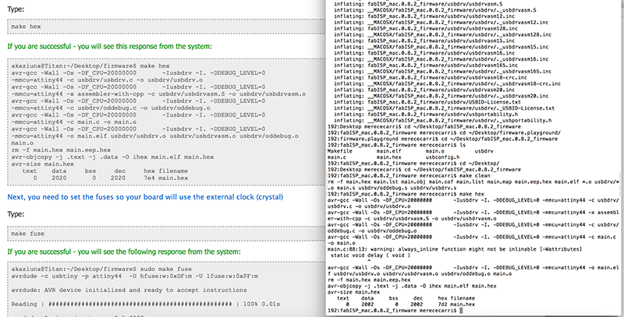Click terminal line inflating 'usbdrv/usbdrvasm165.inc'
Screen dimensions: 624x317
[426, 65]
